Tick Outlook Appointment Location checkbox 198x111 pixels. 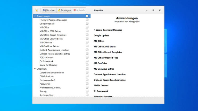[87, 50]
